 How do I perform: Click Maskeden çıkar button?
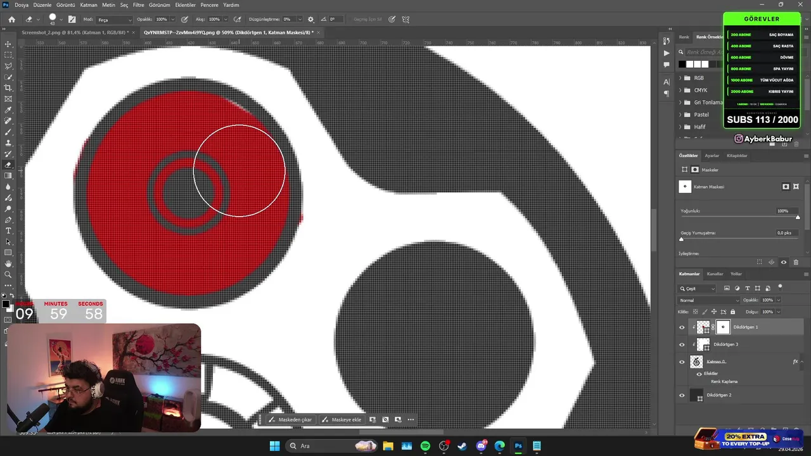click(290, 419)
